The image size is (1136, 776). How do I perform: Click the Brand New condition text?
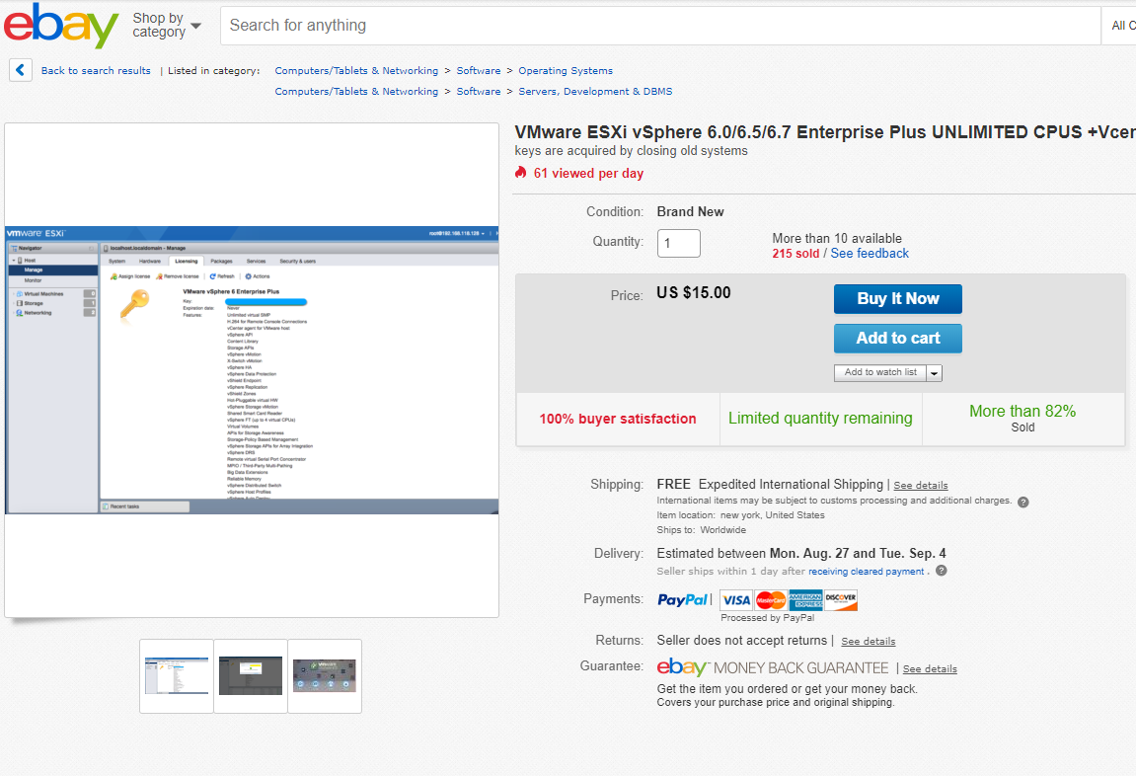[x=691, y=211]
